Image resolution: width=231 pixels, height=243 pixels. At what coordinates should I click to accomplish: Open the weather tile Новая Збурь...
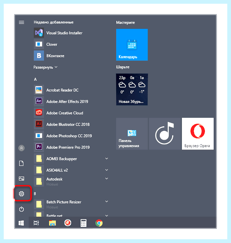click(132, 89)
